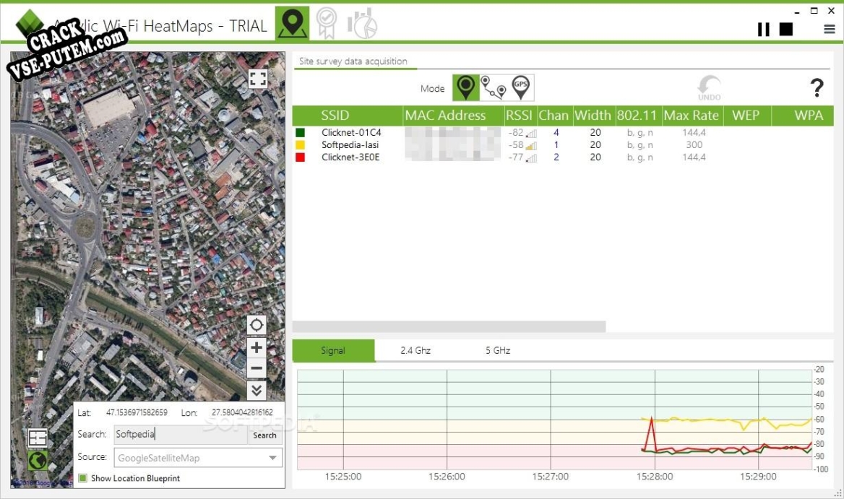Screen dimensions: 844x499
Task: Open the map Source dropdown
Action: click(x=198, y=458)
